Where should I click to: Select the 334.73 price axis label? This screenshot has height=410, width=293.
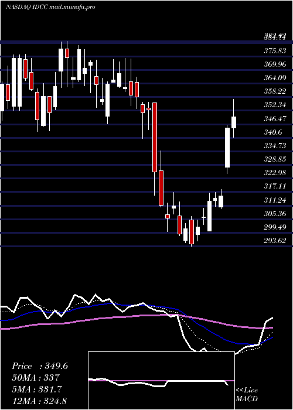(x=275, y=146)
